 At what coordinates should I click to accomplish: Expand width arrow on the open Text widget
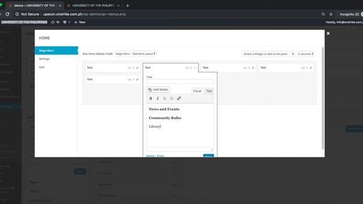191,68
